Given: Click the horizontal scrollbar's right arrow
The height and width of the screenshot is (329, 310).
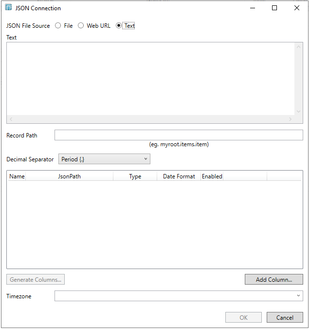Looking at the screenshot, I should click(291, 119).
